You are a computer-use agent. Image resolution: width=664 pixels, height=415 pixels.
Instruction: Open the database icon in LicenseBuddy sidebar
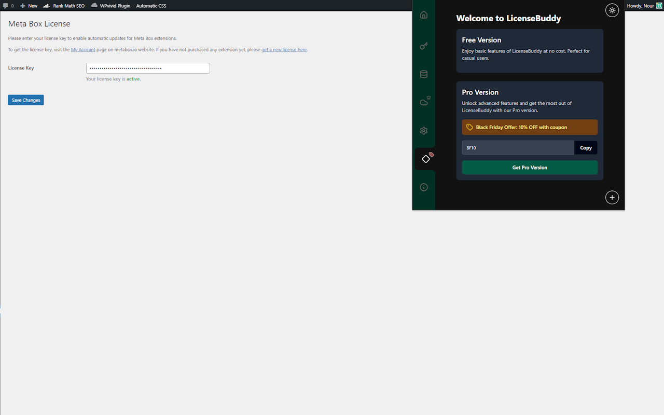pos(424,74)
